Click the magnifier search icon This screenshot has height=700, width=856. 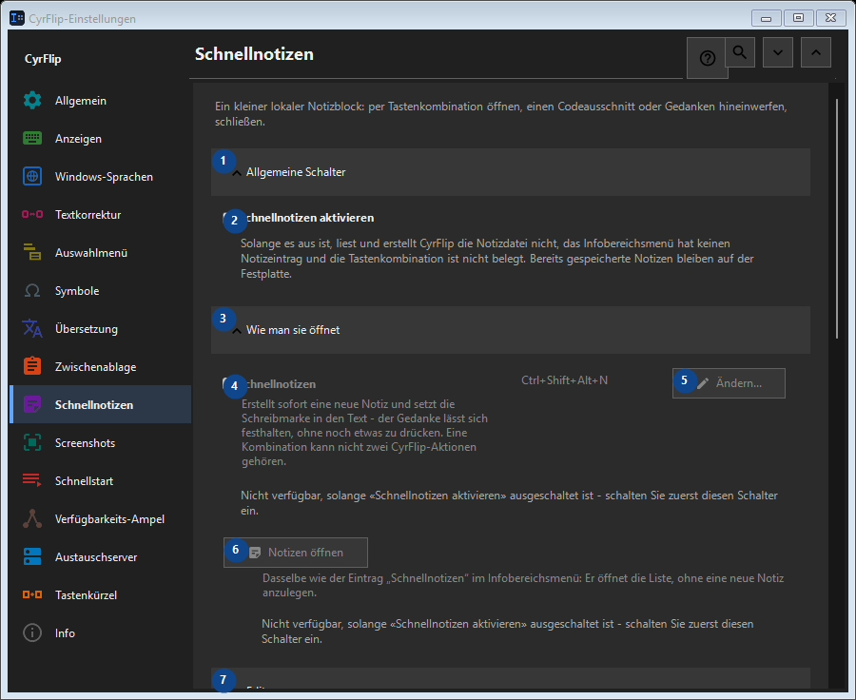click(740, 52)
